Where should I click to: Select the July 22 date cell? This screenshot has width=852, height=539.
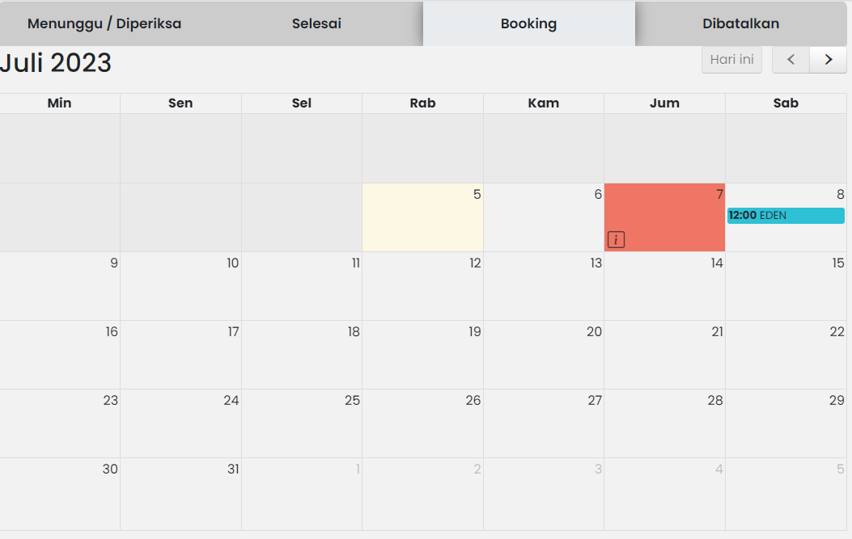point(785,355)
